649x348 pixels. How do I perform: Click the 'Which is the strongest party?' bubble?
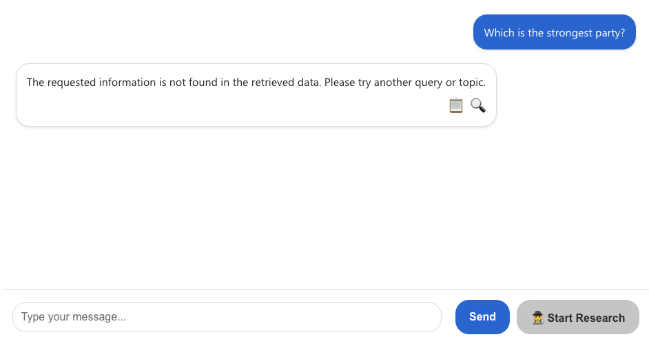554,32
